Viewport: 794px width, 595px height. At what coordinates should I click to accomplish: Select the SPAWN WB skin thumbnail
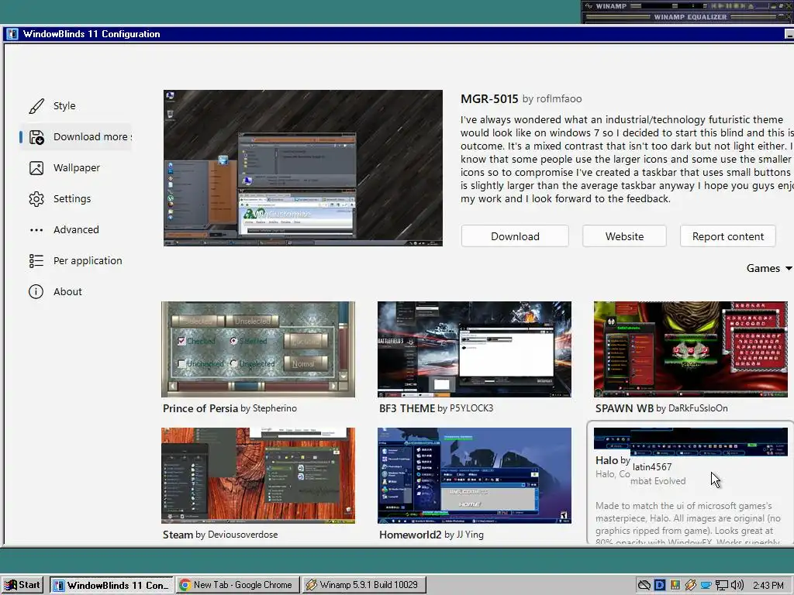point(691,349)
